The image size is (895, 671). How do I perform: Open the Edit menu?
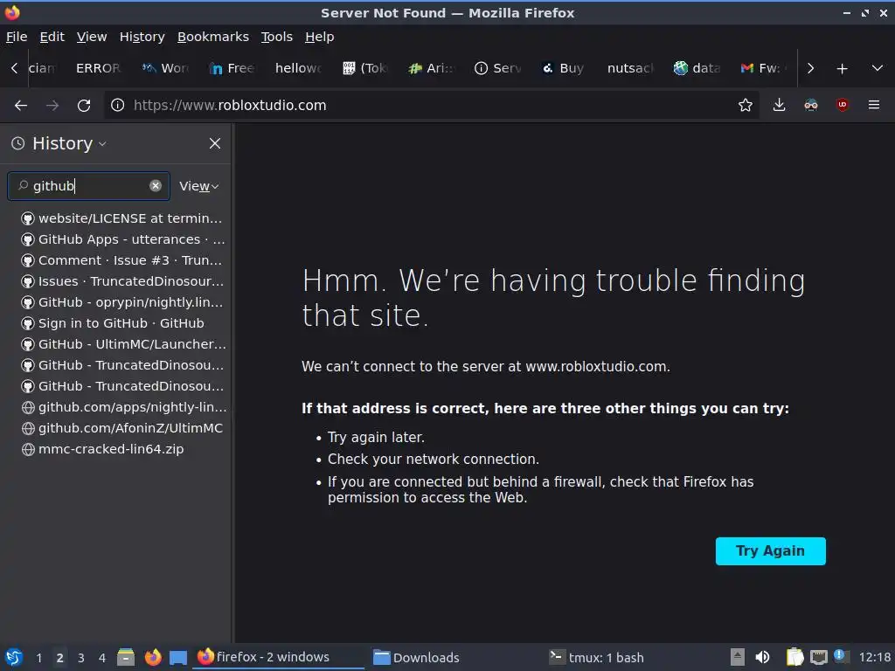(52, 37)
